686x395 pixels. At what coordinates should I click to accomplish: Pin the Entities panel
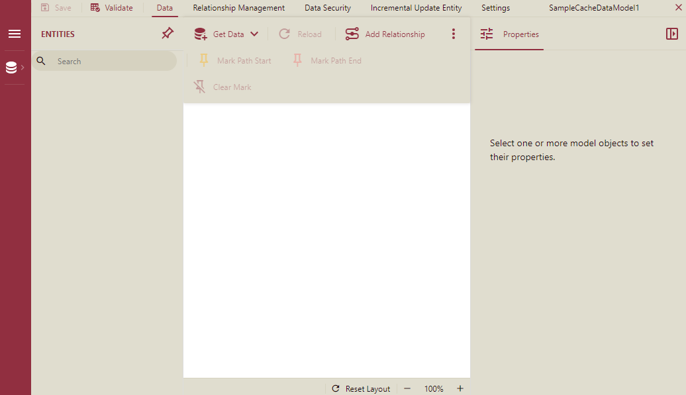pyautogui.click(x=168, y=34)
